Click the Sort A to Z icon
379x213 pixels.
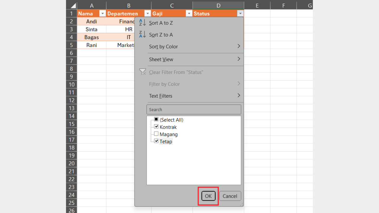142,23
